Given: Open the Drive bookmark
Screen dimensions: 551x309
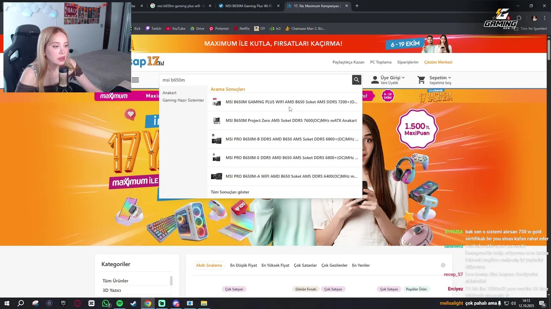Looking at the screenshot, I should click(197, 29).
